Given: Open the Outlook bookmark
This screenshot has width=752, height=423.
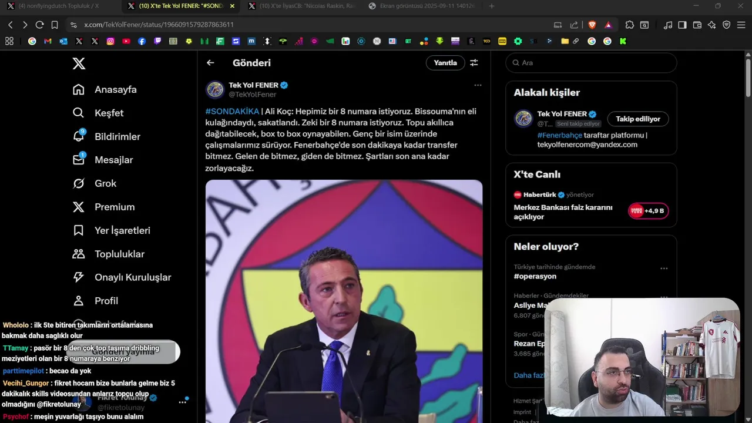Looking at the screenshot, I should click(x=63, y=41).
